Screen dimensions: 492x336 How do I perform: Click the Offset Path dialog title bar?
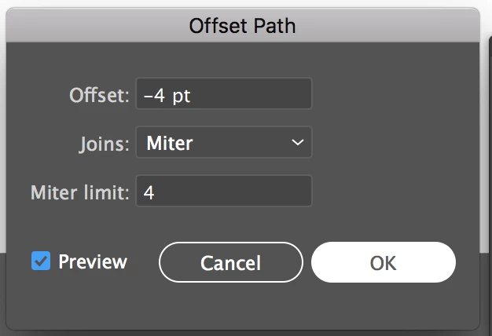click(x=242, y=26)
